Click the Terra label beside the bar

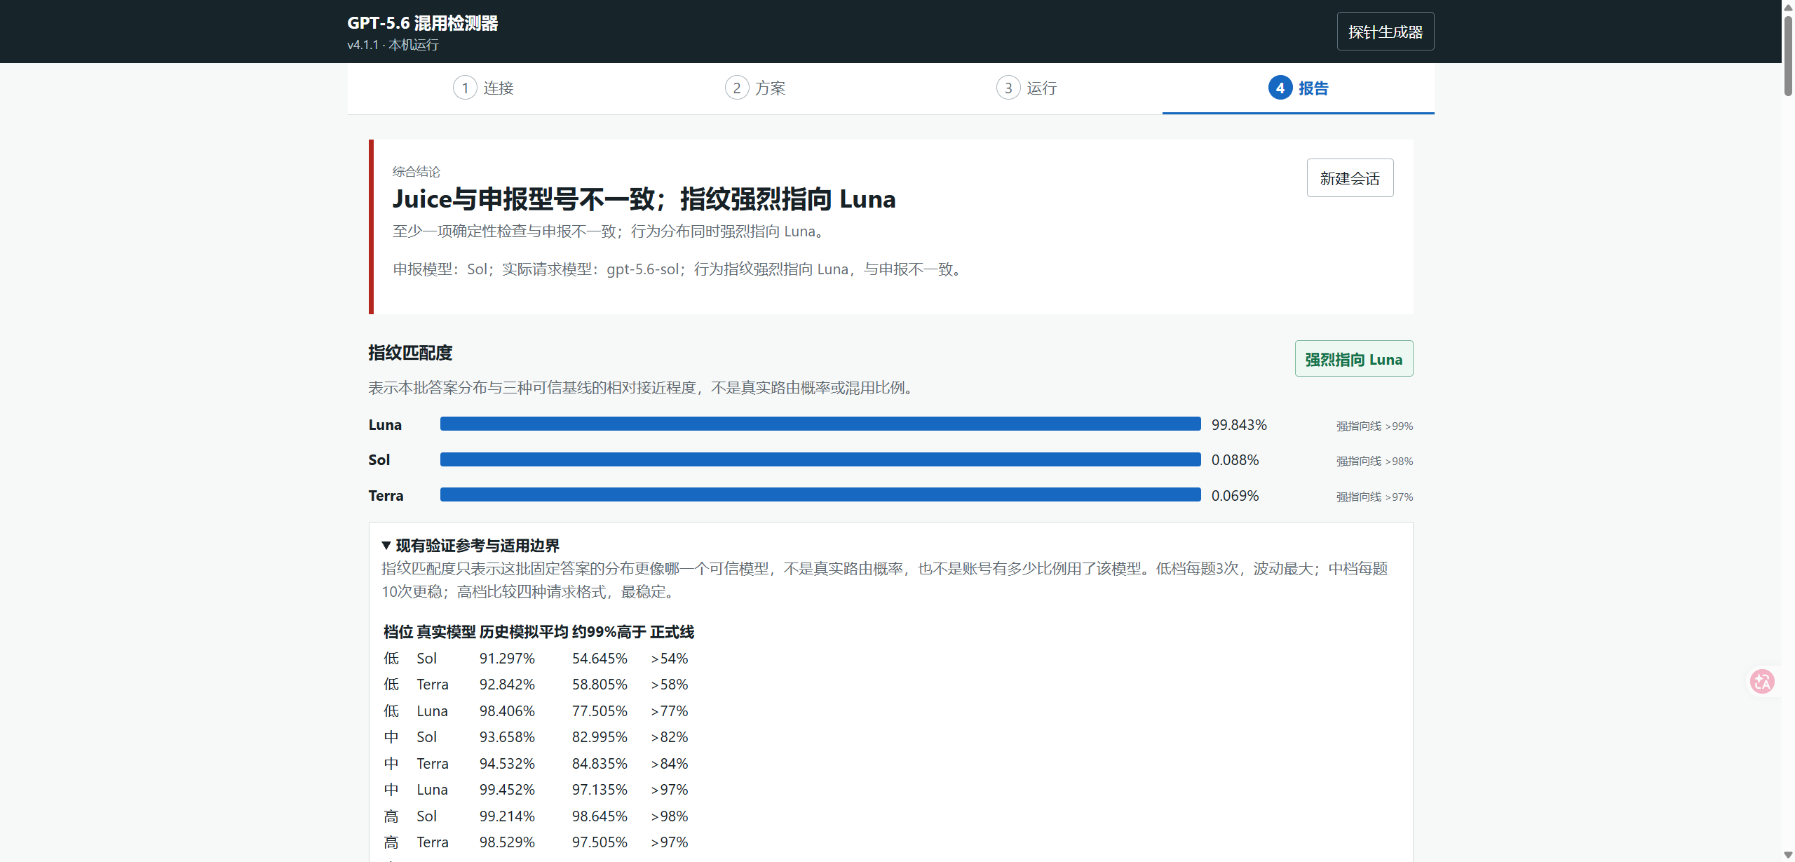click(386, 496)
